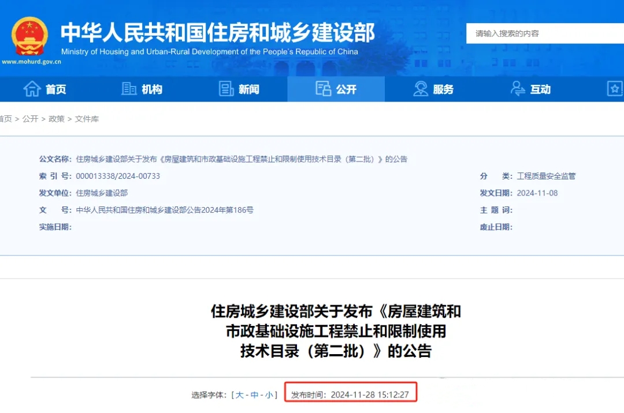This screenshot has width=624, height=413.
Task: Click the interaction icon beside 互动
Action: pyautogui.click(x=518, y=89)
